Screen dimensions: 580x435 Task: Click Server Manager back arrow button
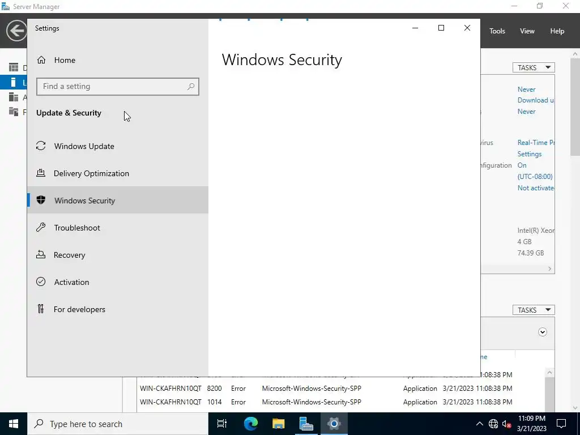(16, 31)
